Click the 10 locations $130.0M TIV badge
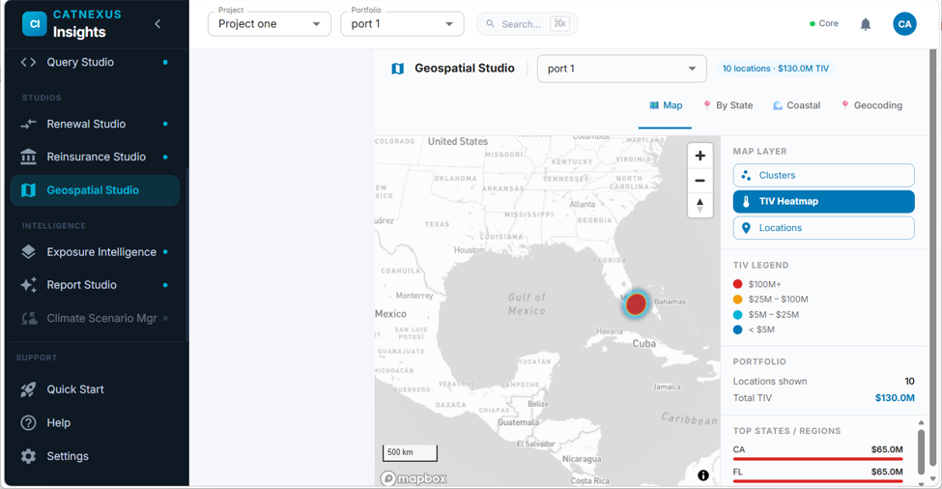The width and height of the screenshot is (942, 489). (775, 69)
